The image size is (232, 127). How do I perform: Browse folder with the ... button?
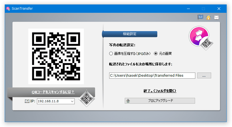tap(204, 76)
